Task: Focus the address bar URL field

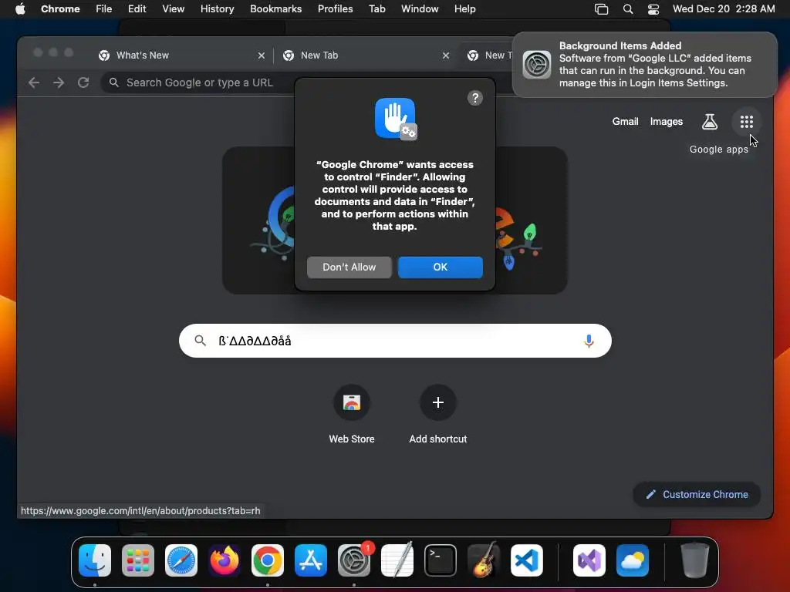Action: [x=201, y=82]
